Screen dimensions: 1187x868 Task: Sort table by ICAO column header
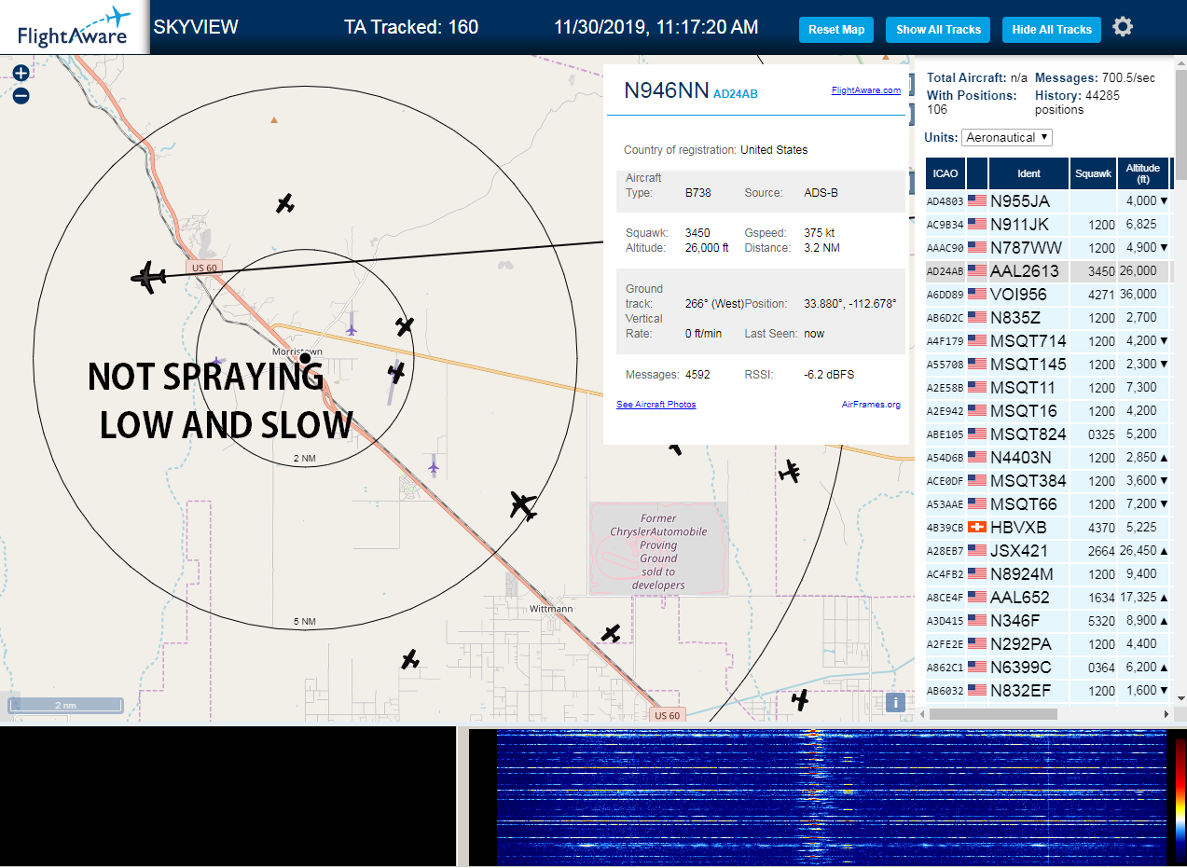(x=945, y=173)
